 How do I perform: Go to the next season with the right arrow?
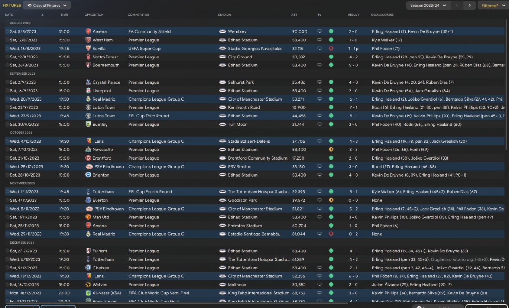pyautogui.click(x=470, y=5)
